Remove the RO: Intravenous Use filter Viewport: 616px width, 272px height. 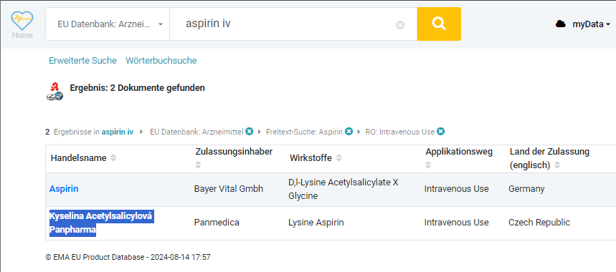click(440, 132)
